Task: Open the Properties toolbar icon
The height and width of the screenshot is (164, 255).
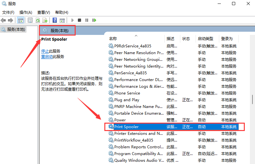Action: coord(30,20)
